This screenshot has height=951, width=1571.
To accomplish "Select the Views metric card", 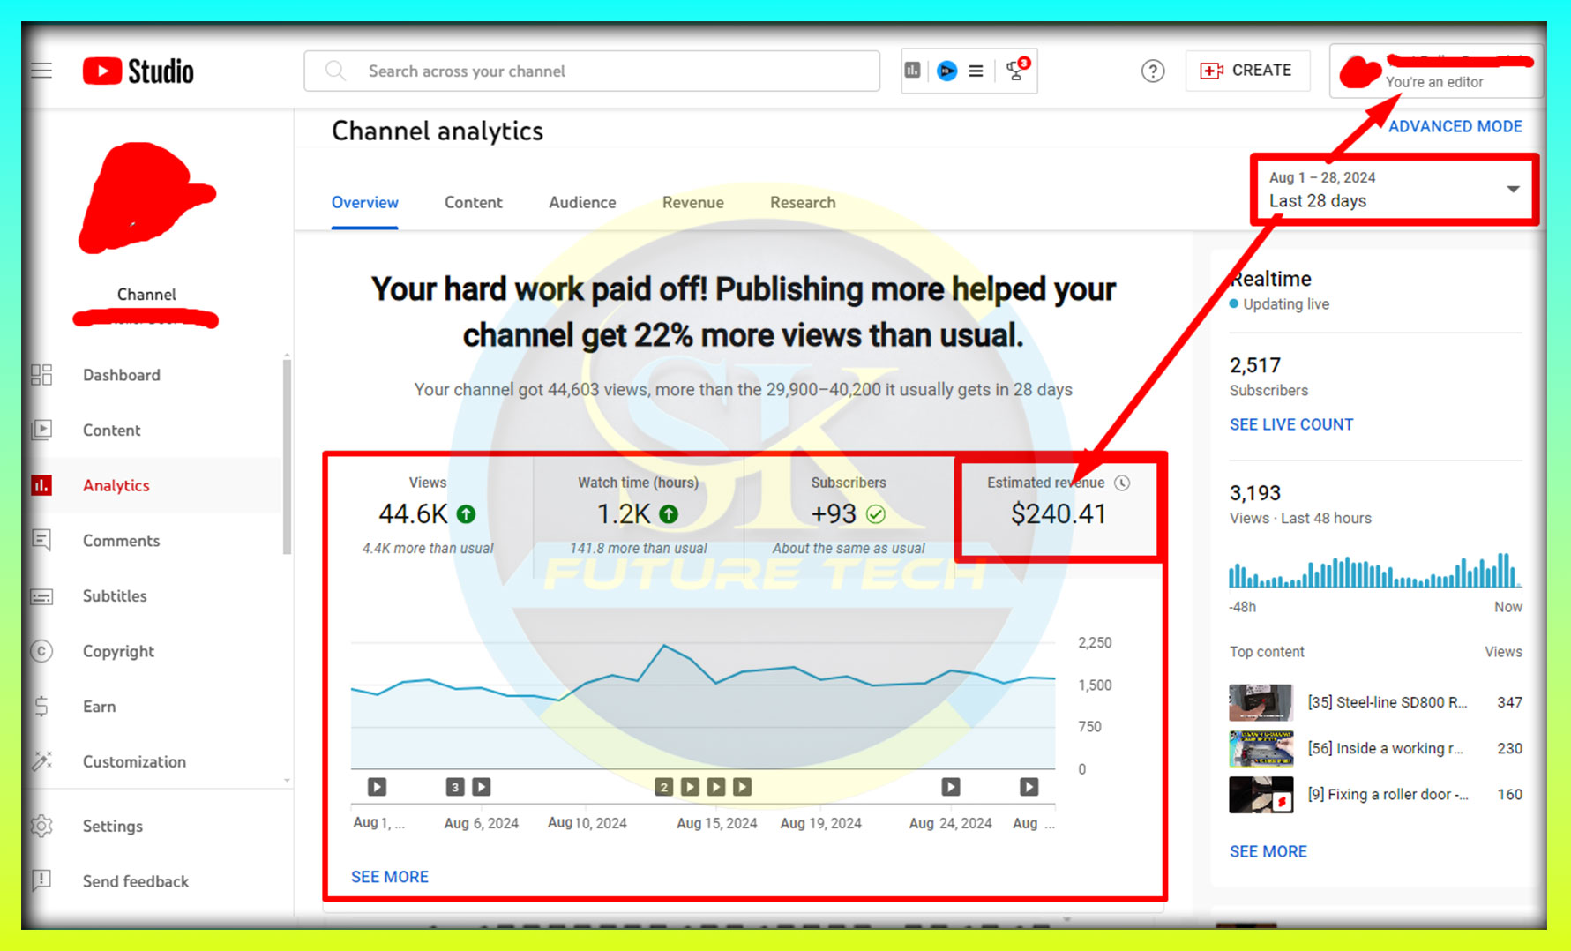I will (x=428, y=513).
